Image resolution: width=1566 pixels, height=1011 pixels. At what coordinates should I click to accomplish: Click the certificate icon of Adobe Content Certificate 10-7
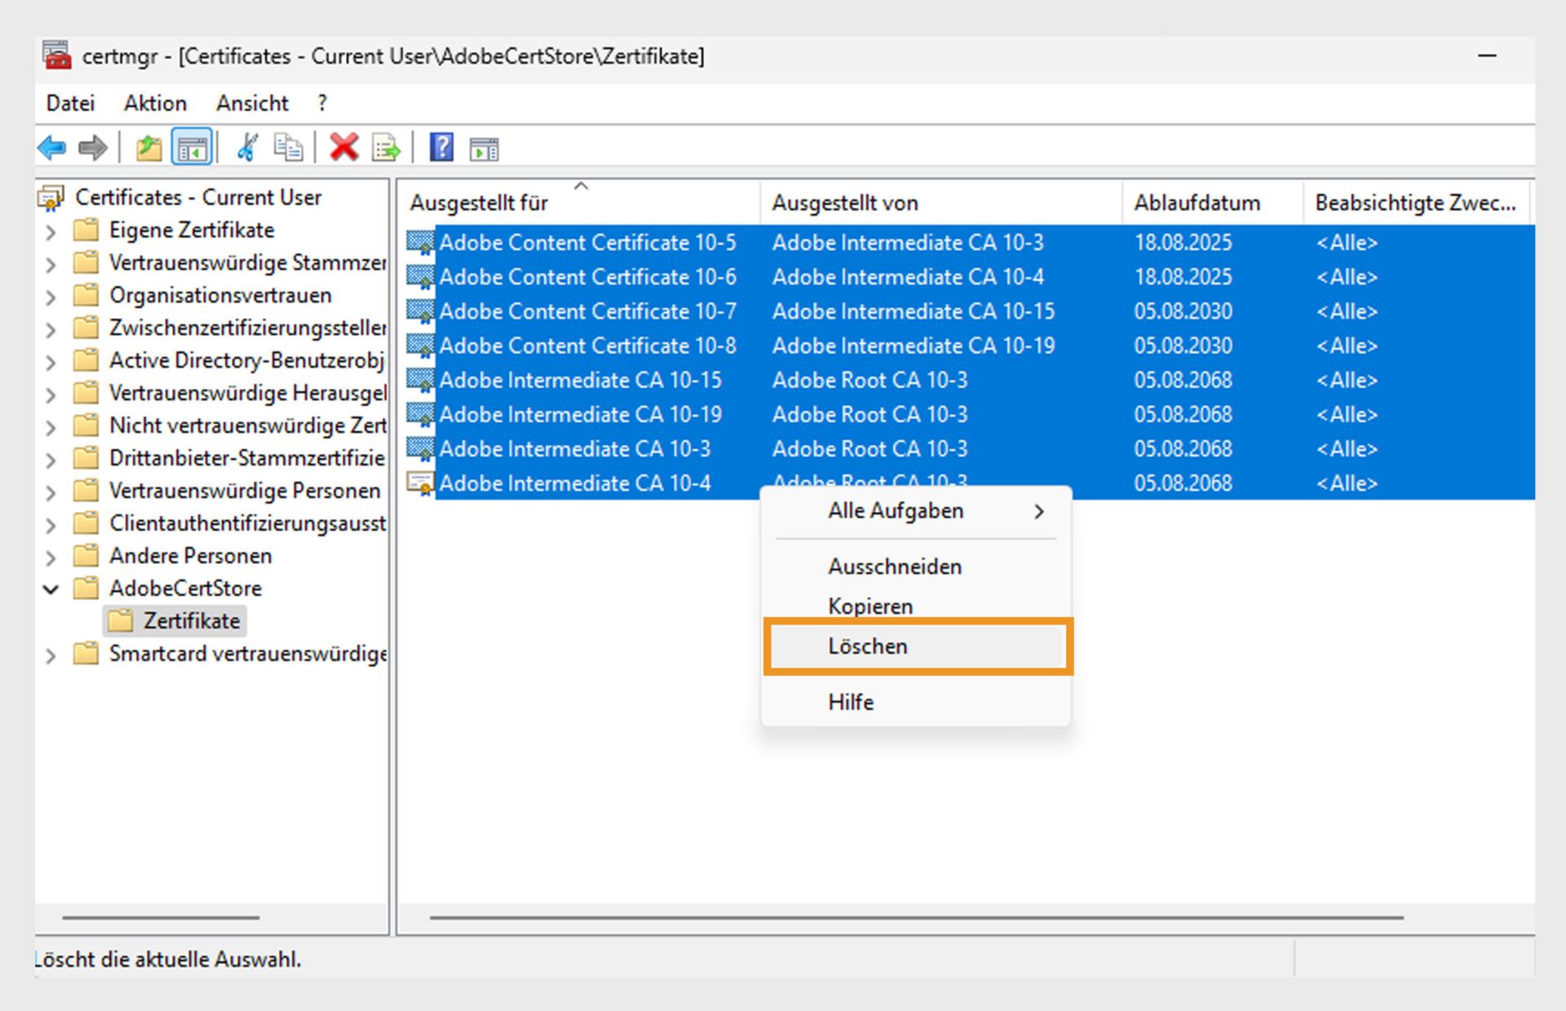click(420, 311)
